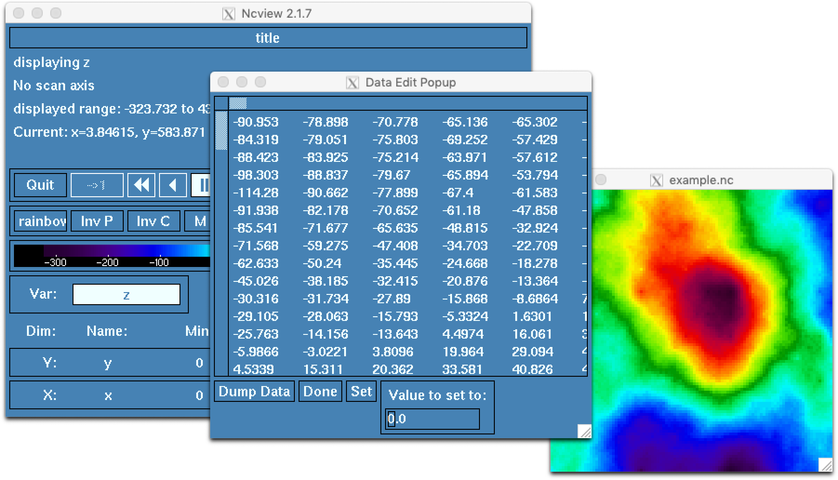Step backward with the single left arrow button
838x480 pixels.
tap(173, 185)
